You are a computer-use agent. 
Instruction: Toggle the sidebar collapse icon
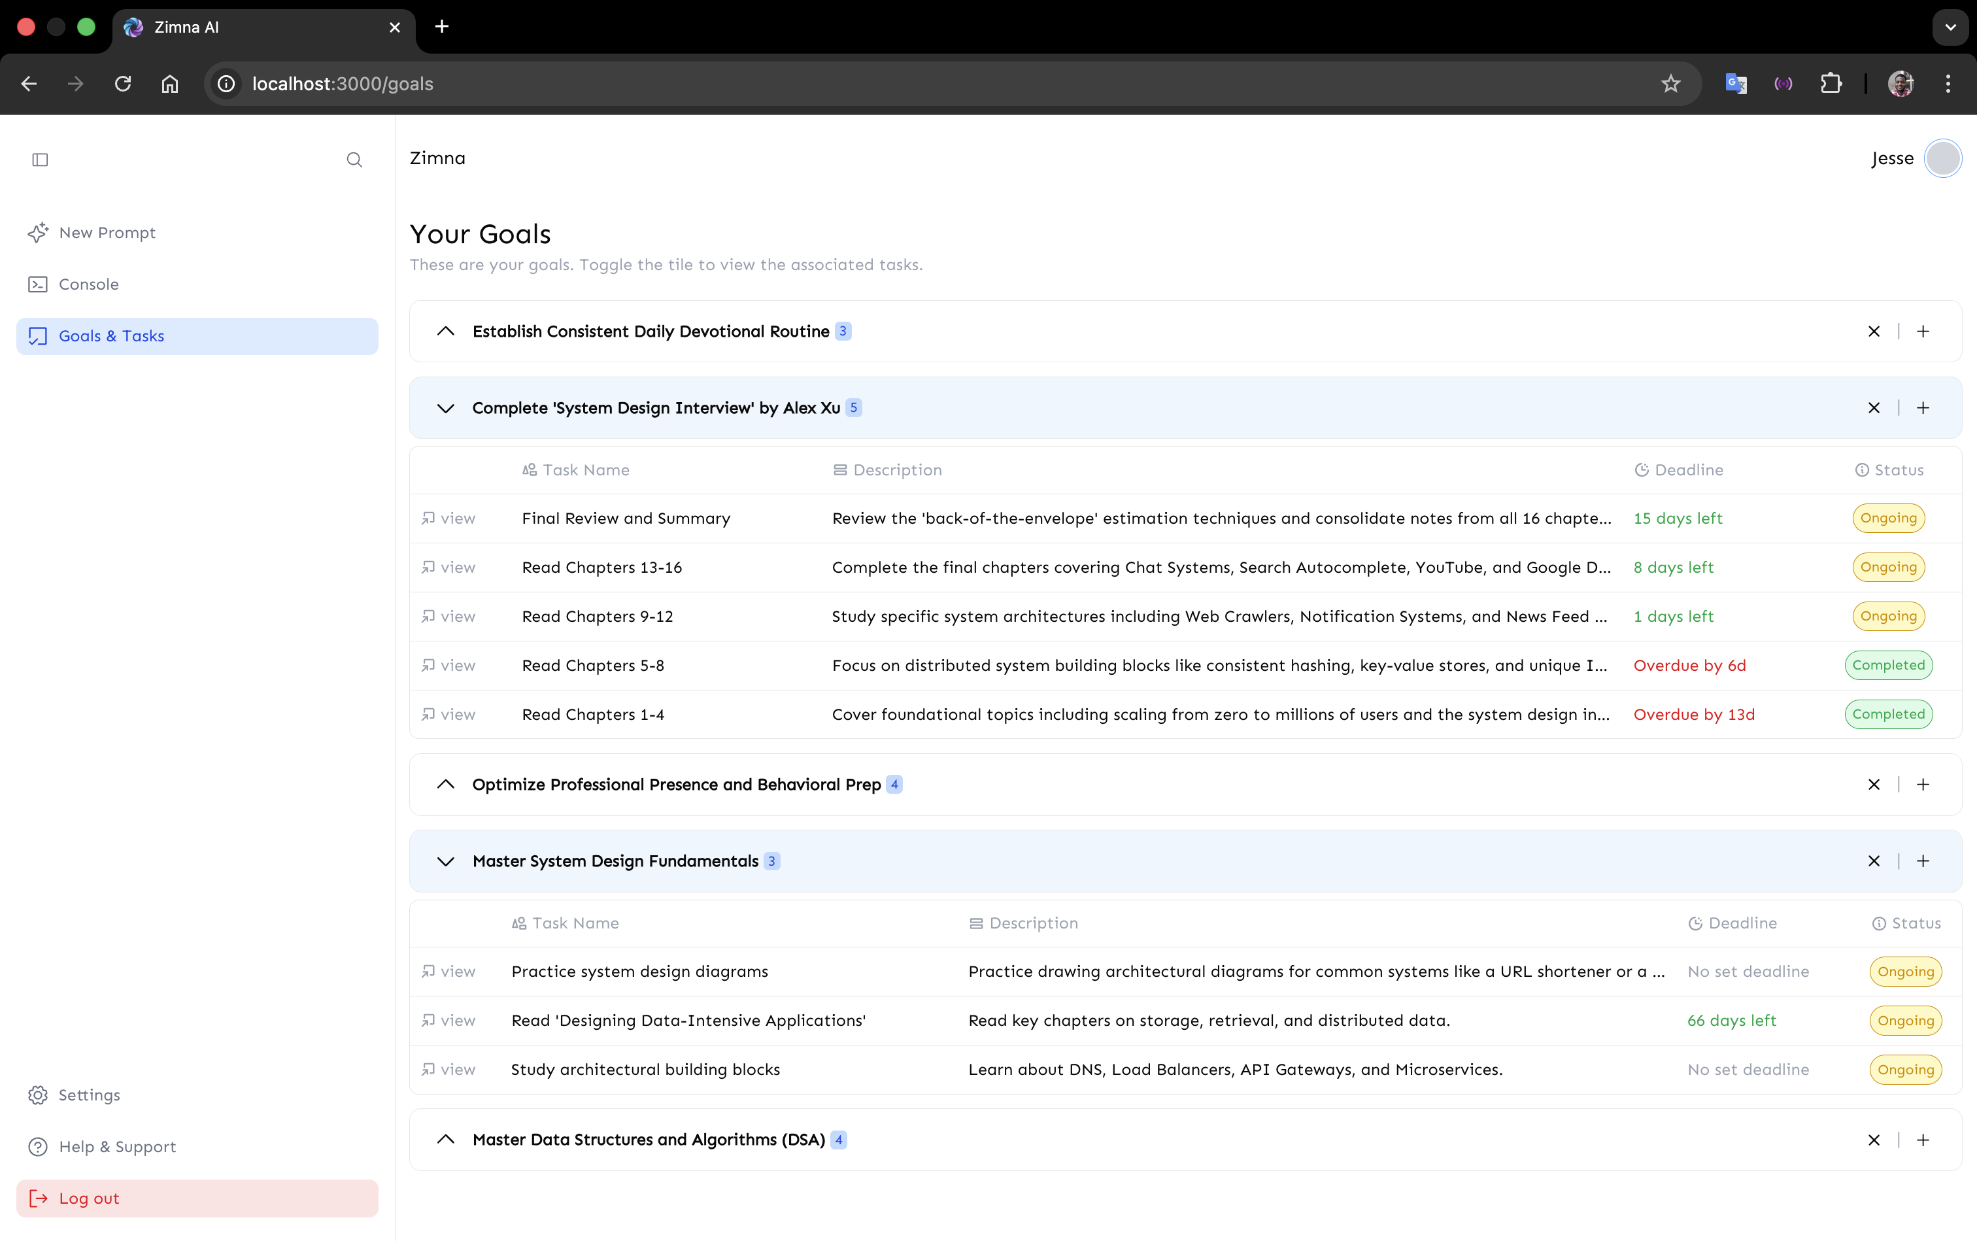41,160
